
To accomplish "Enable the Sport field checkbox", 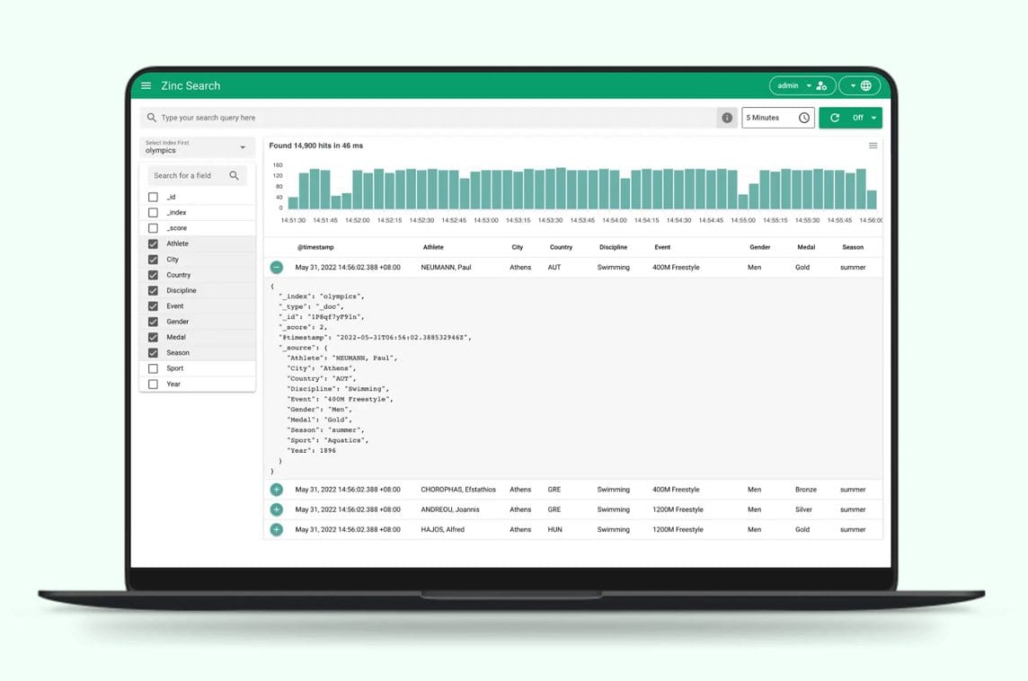I will [153, 367].
